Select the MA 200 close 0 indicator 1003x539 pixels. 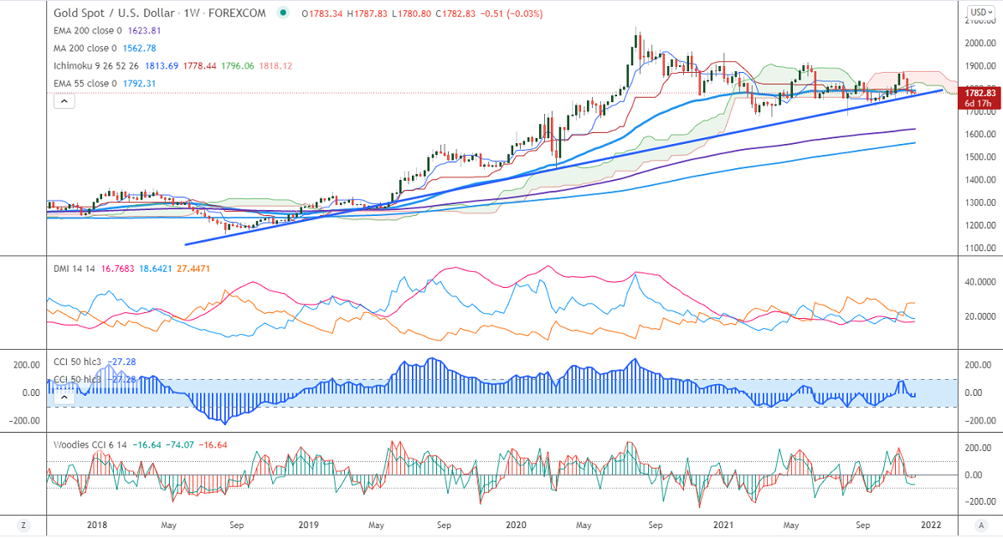coord(85,48)
